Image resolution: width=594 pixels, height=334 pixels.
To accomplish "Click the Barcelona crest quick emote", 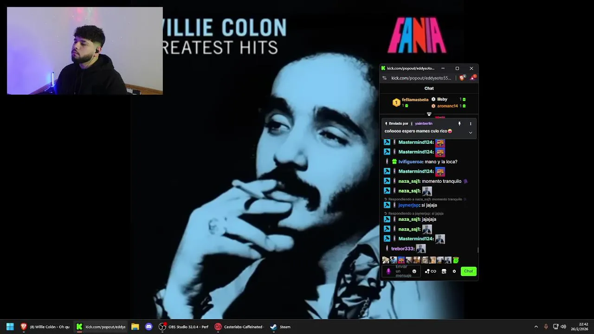I will [x=401, y=260].
